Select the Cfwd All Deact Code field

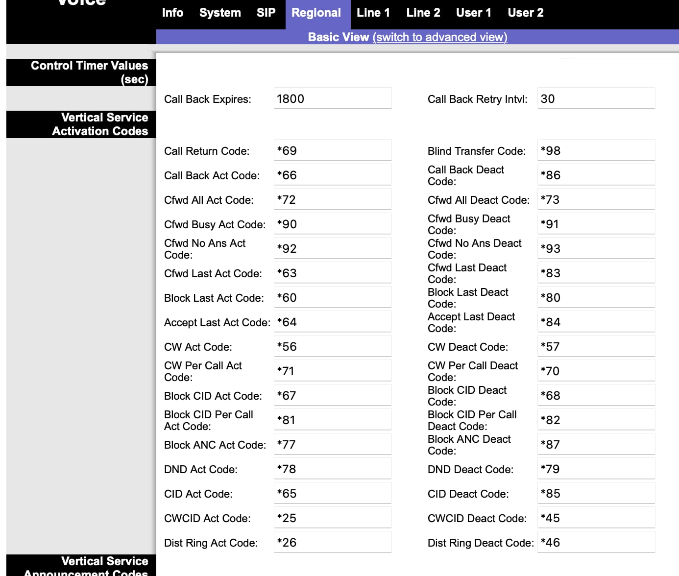596,199
